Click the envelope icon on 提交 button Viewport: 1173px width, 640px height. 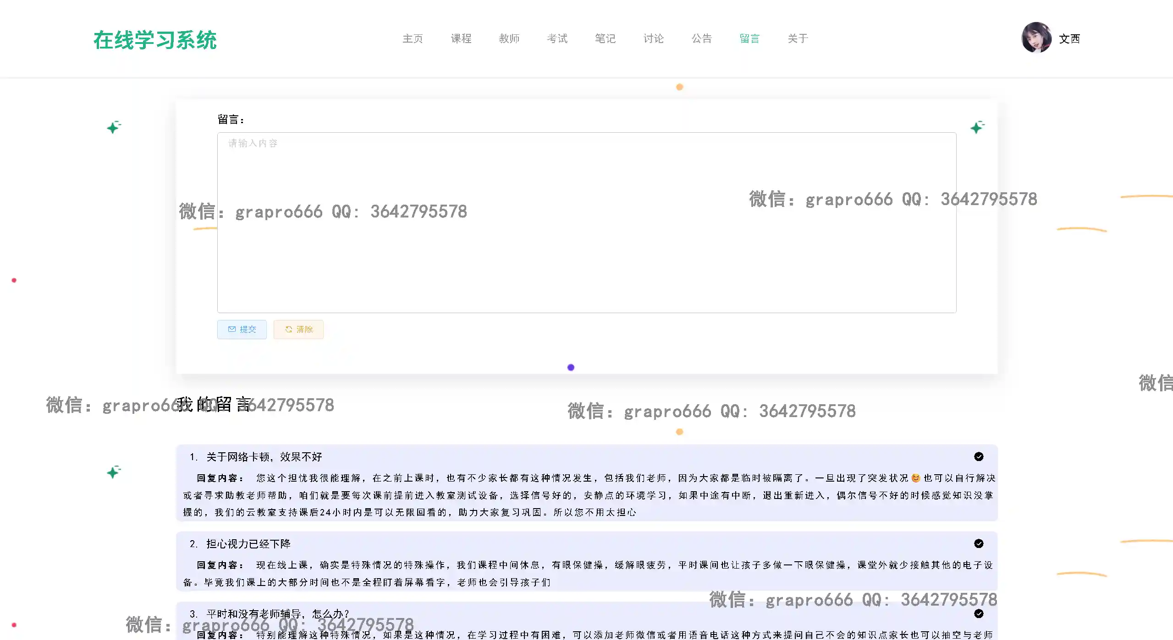[232, 329]
